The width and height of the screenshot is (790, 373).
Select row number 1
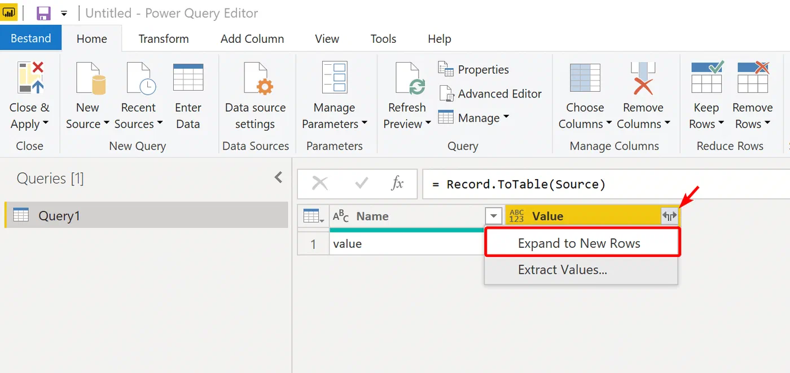coord(313,244)
